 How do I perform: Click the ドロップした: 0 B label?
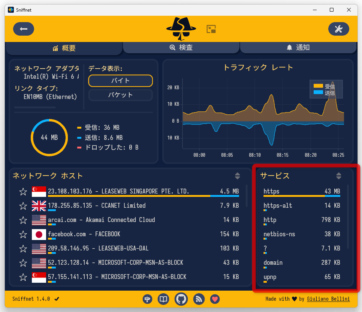(112, 147)
